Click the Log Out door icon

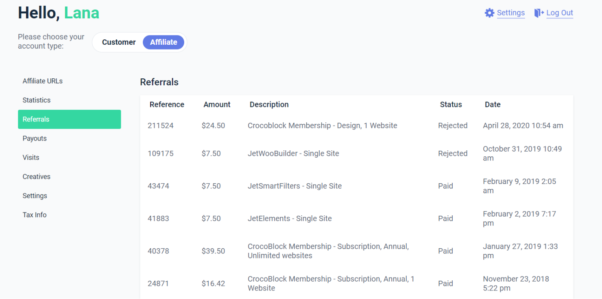(539, 13)
